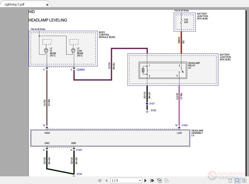Image resolution: width=249 pixels, height=184 pixels.
Task: Click the GD123 BK-GY wire label
Action: click(x=147, y=95)
